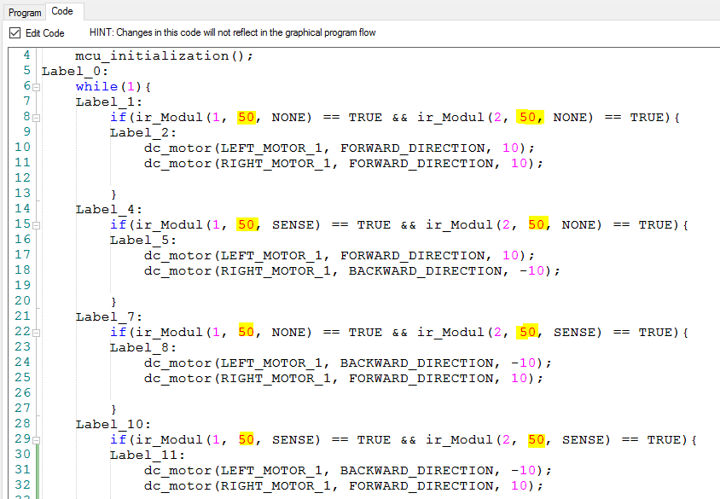Switch to the Program tab
Image resolution: width=720 pixels, height=499 pixels.
coord(25,13)
